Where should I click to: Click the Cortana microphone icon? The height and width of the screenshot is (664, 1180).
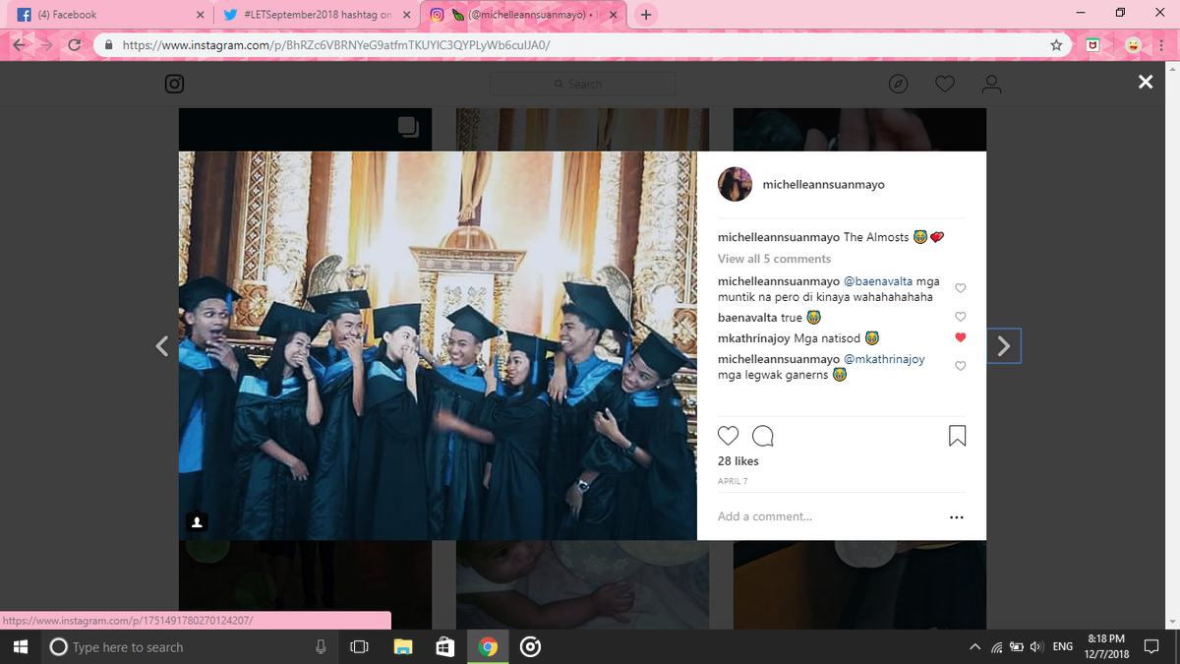point(321,647)
